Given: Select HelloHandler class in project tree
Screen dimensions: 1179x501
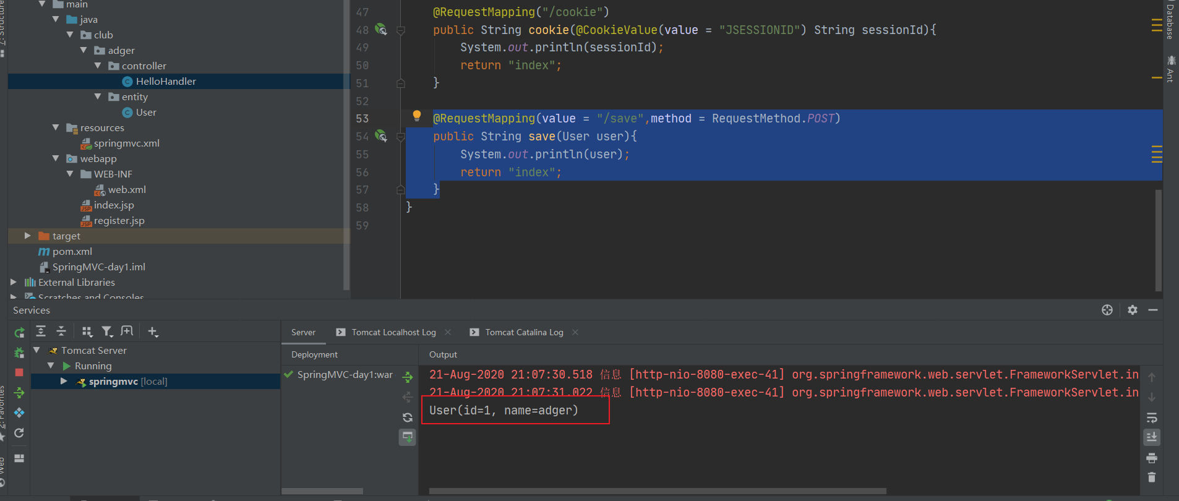Looking at the screenshot, I should 166,81.
